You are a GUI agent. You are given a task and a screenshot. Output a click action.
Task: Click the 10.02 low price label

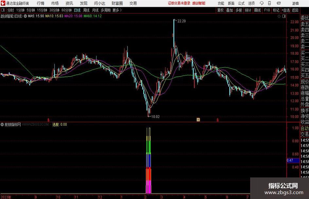155,117
